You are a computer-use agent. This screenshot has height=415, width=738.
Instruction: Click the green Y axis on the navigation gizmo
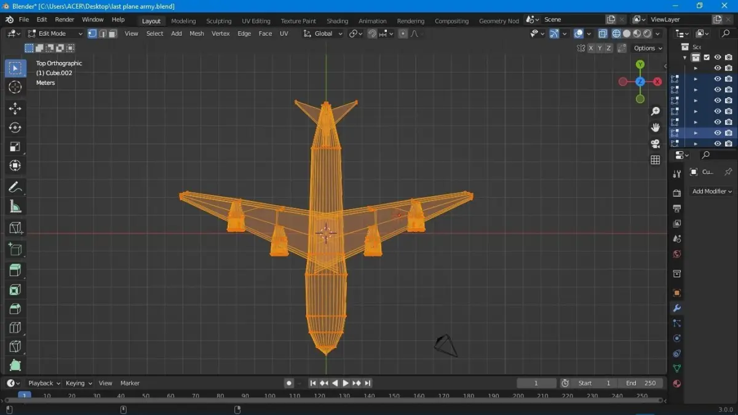(640, 65)
